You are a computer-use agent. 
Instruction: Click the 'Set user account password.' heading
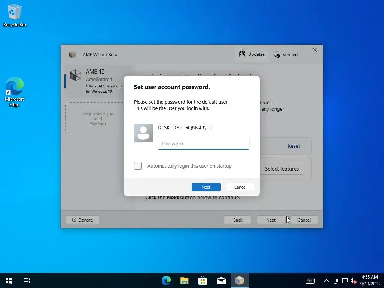click(x=172, y=87)
